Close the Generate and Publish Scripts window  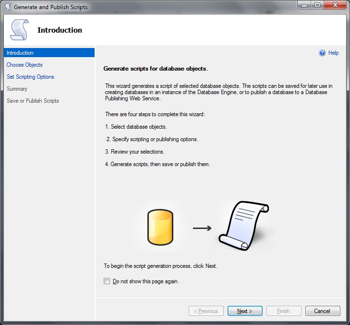coord(335,5)
